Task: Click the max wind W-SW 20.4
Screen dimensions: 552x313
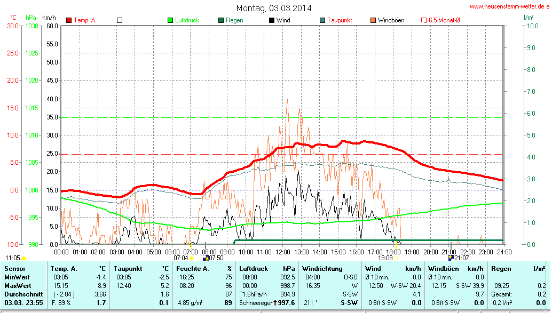Action: 406,286
